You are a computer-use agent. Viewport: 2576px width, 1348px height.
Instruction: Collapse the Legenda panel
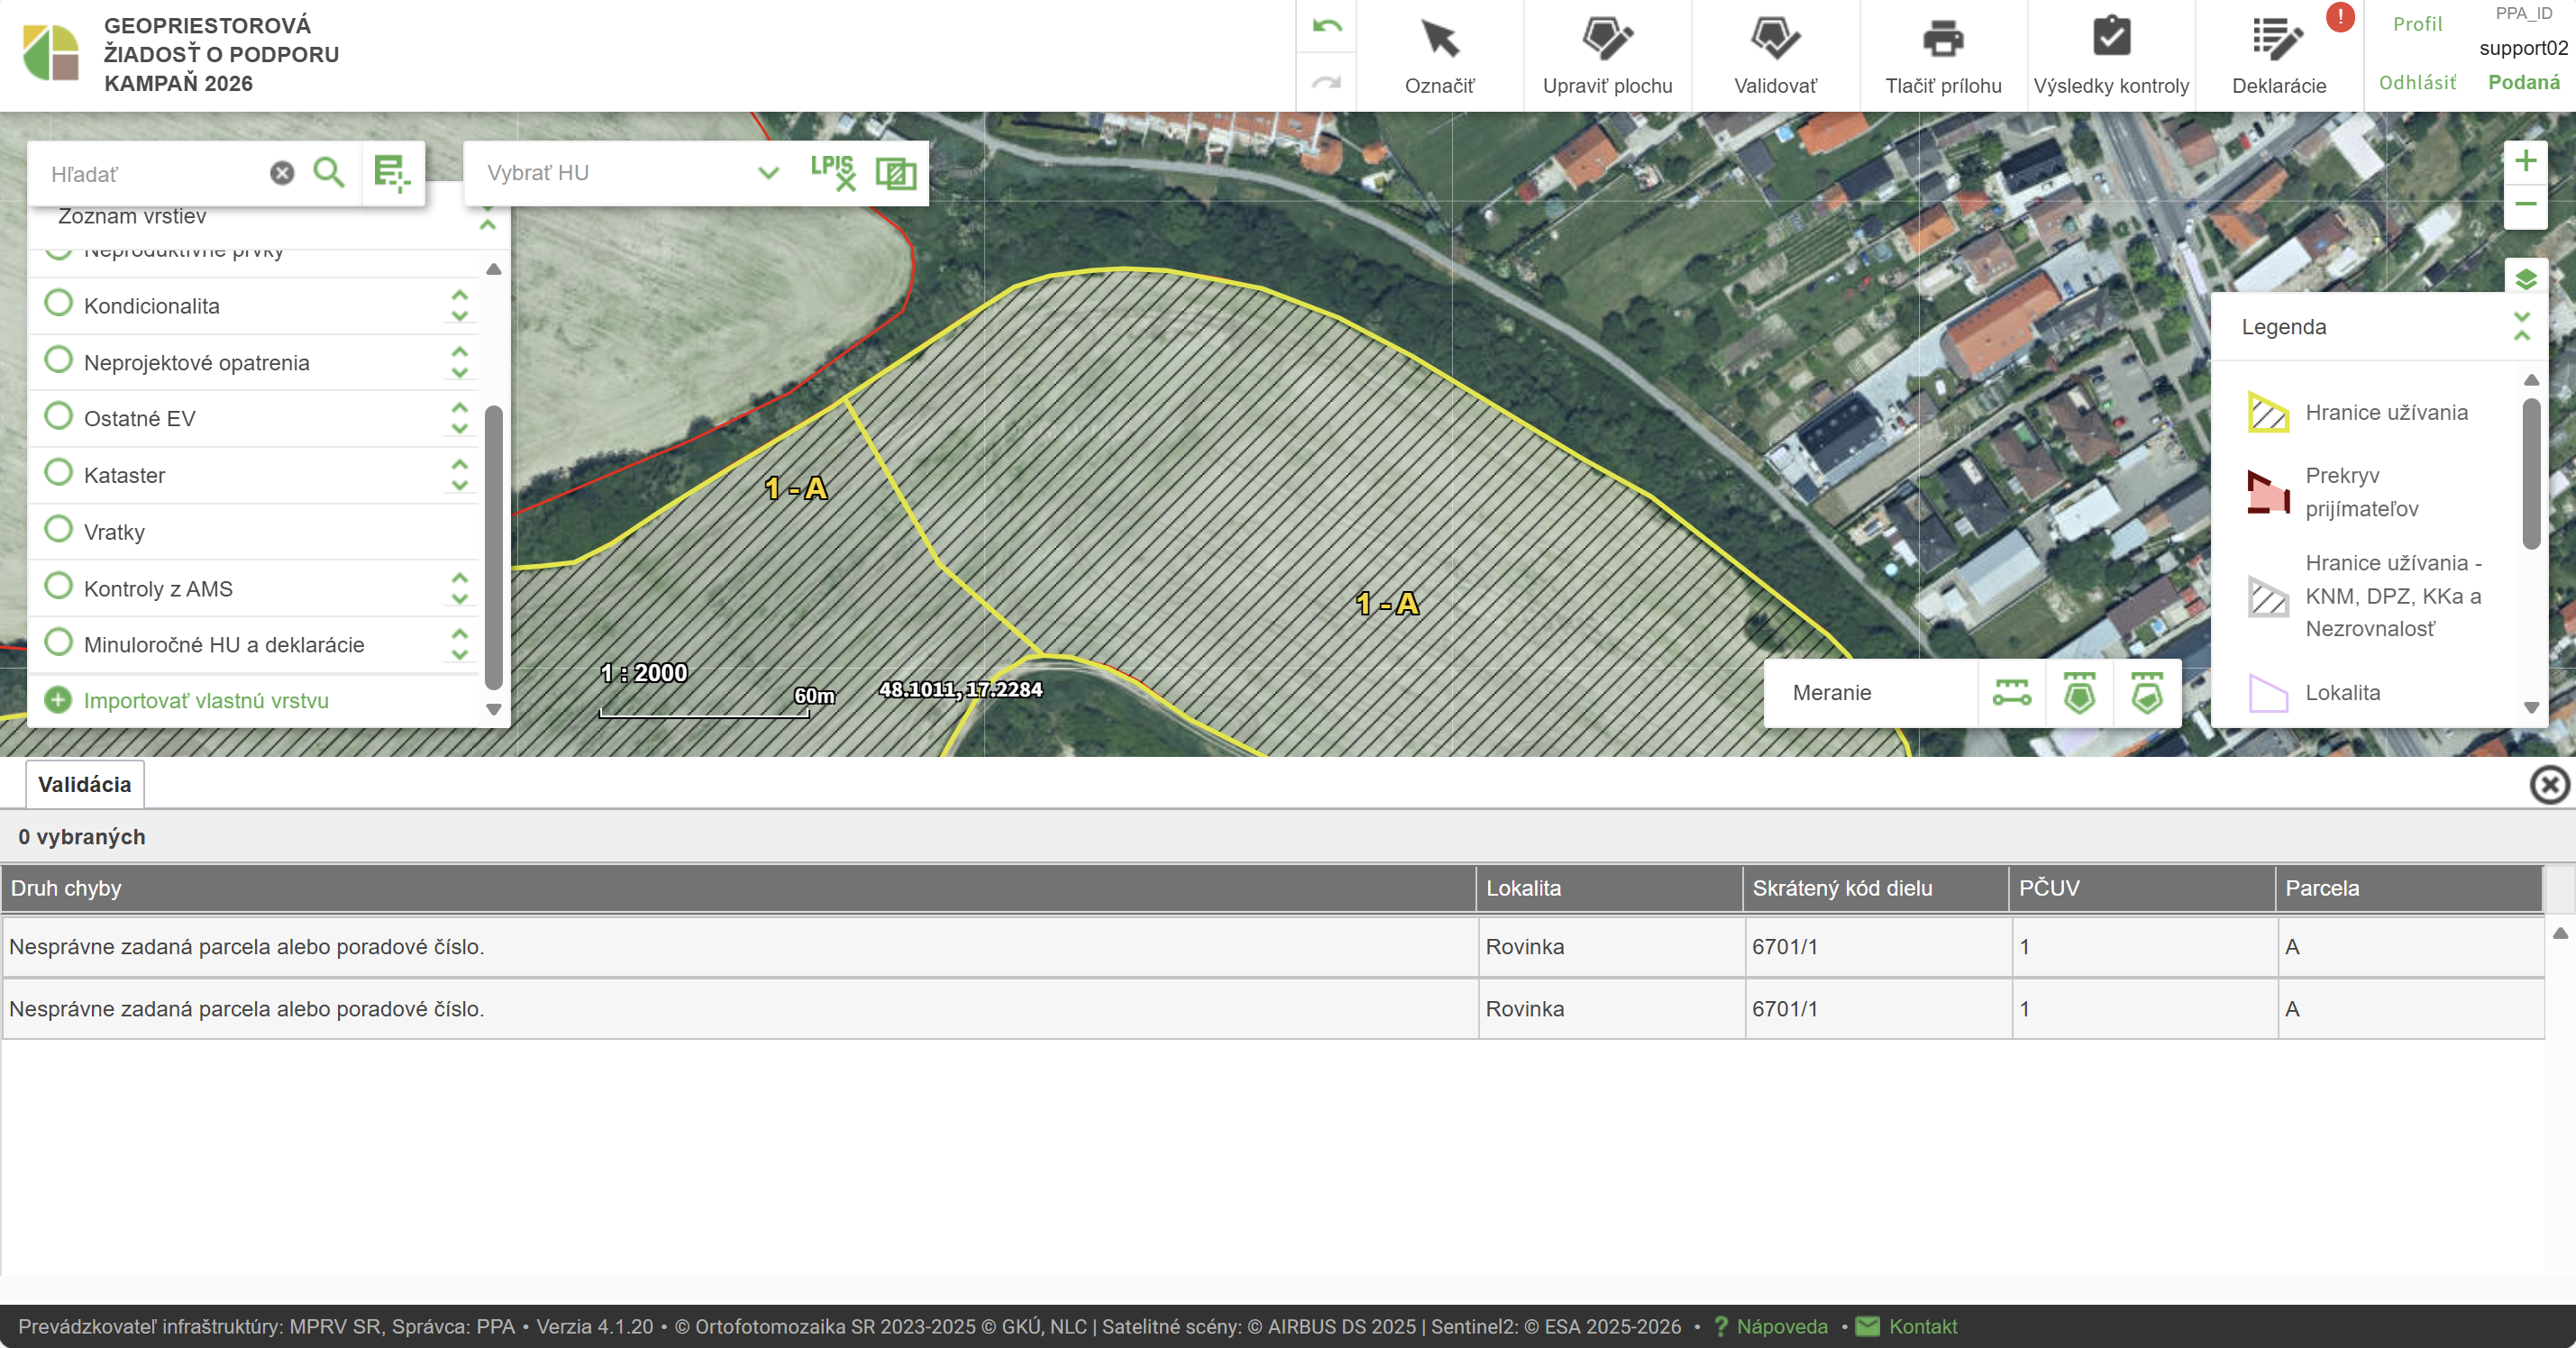click(x=2521, y=326)
